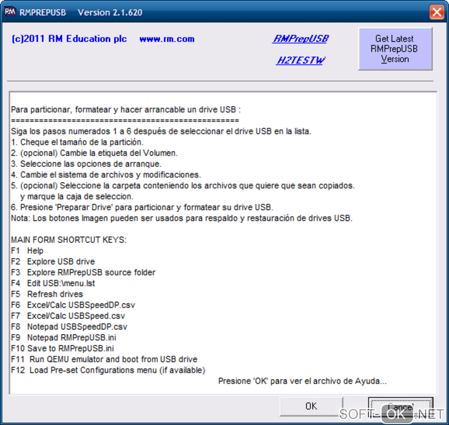Click the 'F1 Help' line

(27, 251)
